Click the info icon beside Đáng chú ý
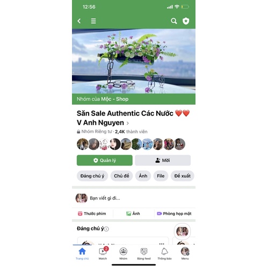Image resolution: width=268 pixels, height=268 pixels. point(106,229)
